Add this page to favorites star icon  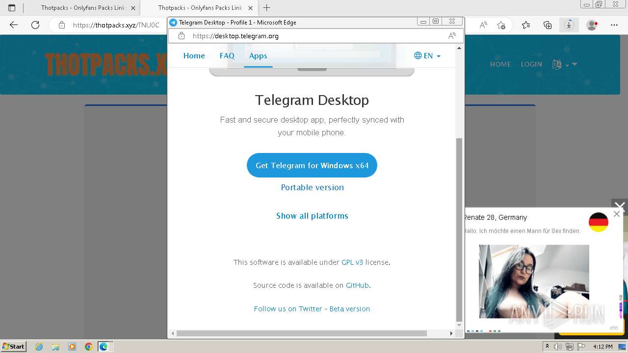click(501, 25)
